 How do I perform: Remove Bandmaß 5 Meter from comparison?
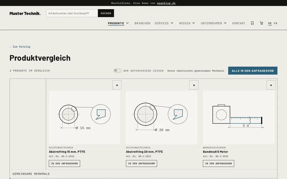pos(271,85)
